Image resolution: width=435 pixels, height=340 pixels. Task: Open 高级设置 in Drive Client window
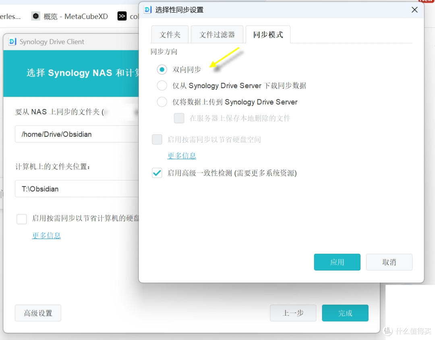(x=38, y=313)
